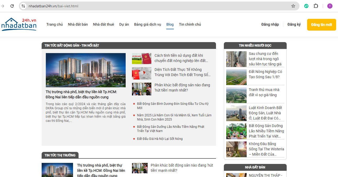
Task: Open Năm 2025 Là Năm Con Gì link
Action: 174,117
